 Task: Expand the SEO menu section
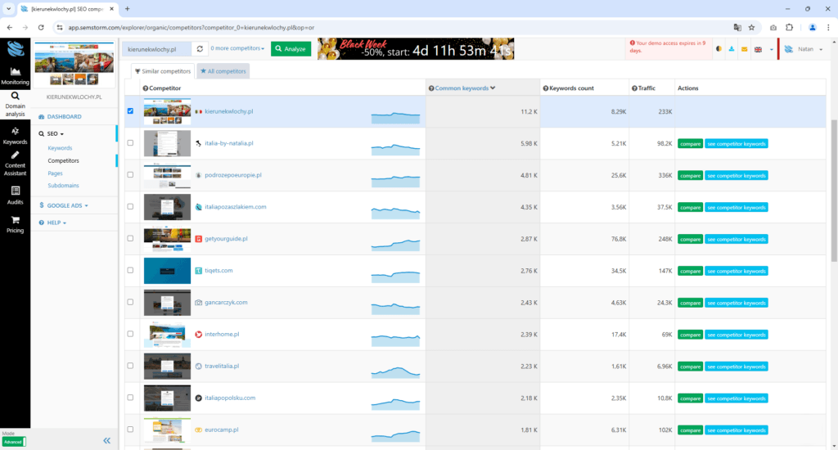click(x=52, y=133)
